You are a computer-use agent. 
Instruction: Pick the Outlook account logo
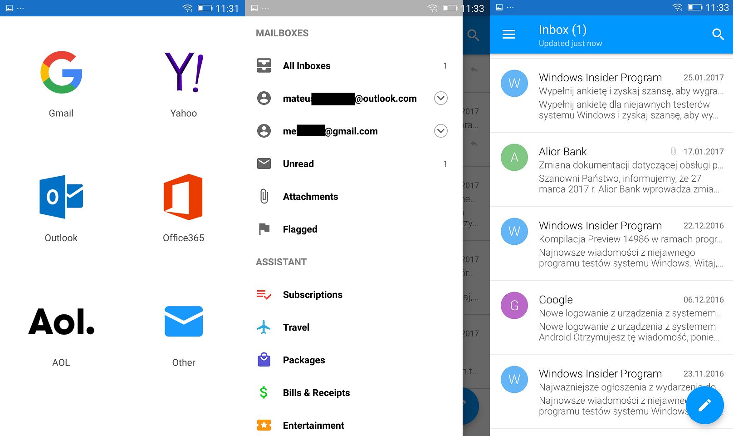(x=61, y=197)
